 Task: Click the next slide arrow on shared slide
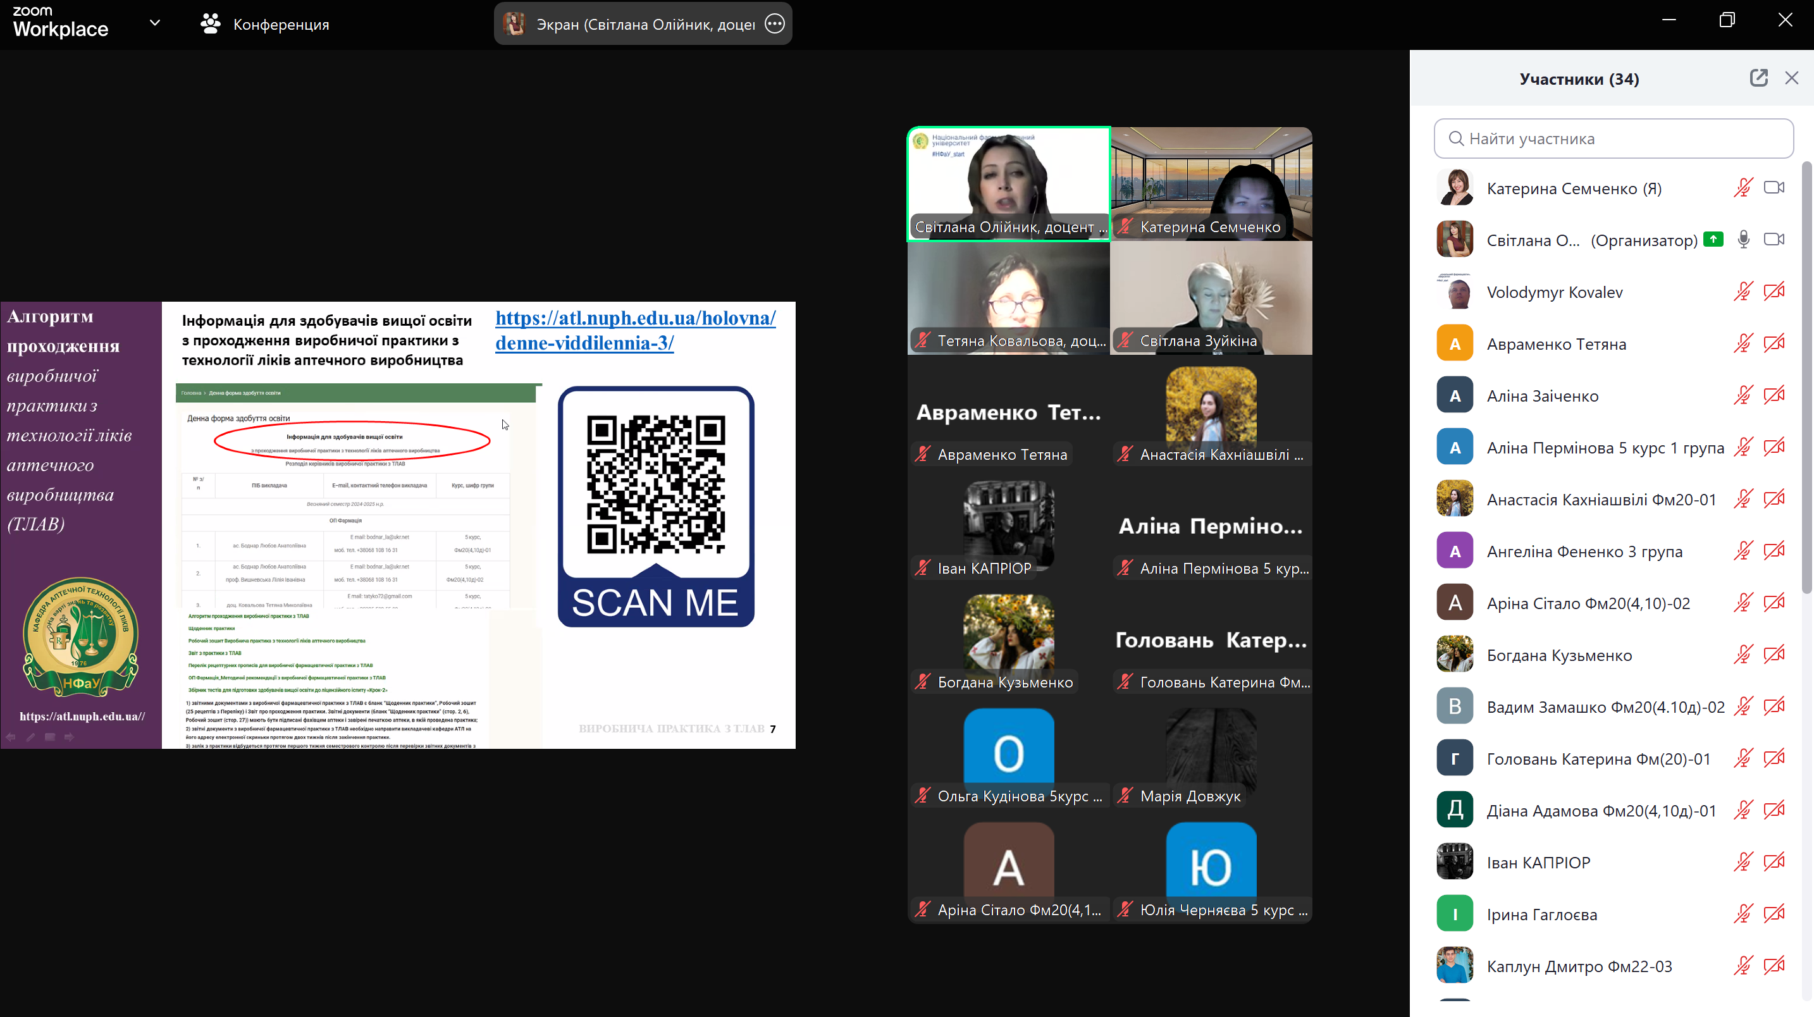click(69, 737)
